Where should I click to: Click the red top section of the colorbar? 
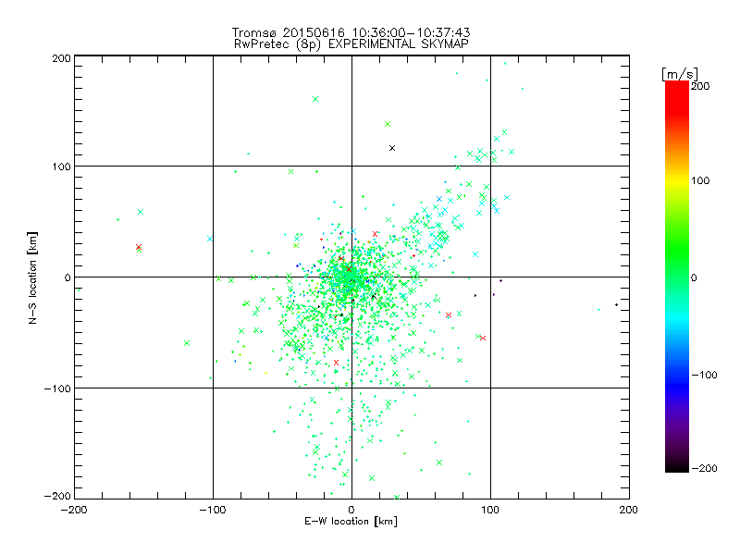(677, 97)
